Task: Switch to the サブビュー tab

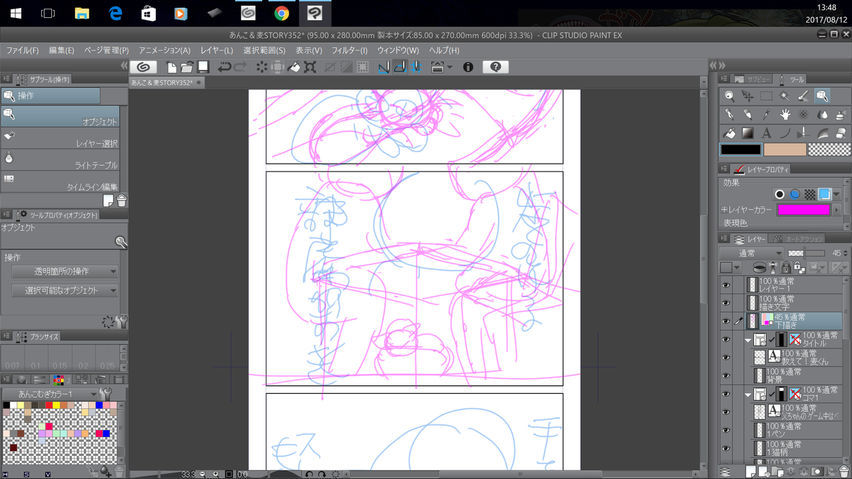Action: tap(753, 79)
